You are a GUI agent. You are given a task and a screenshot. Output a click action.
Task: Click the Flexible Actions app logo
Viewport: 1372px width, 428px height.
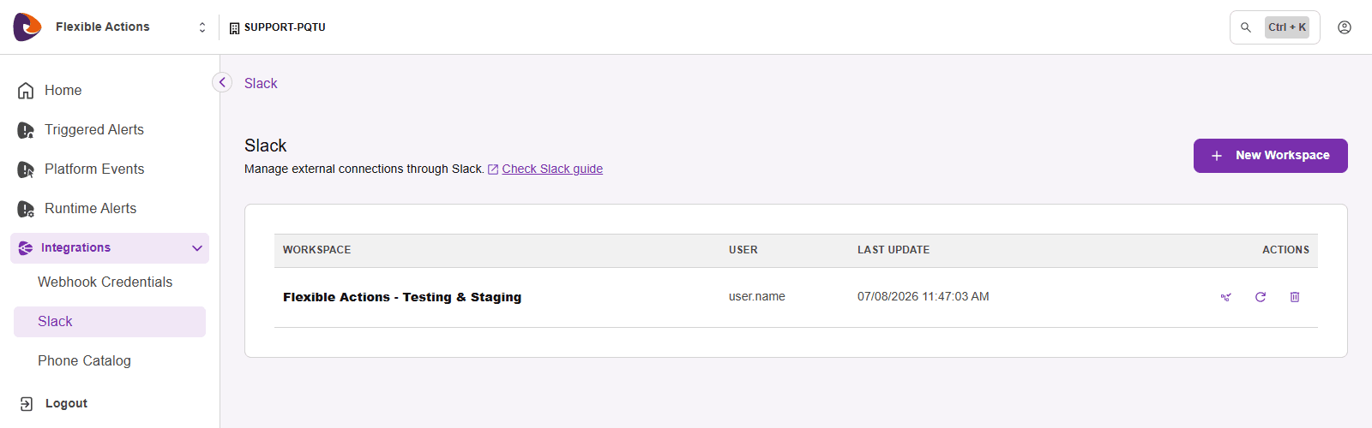[27, 27]
